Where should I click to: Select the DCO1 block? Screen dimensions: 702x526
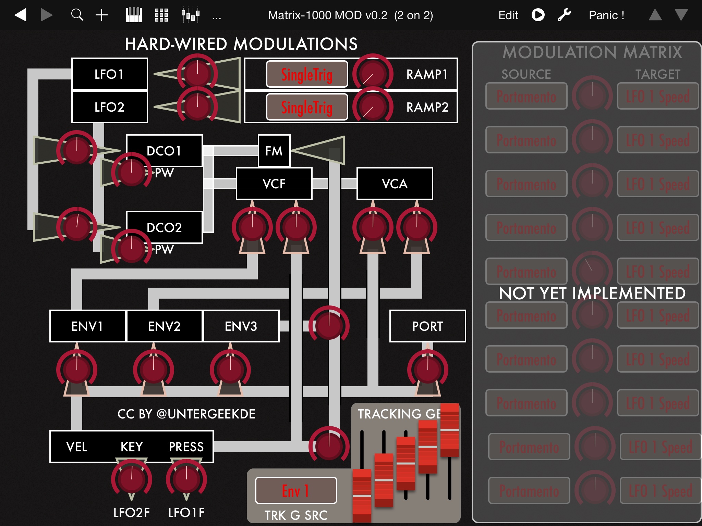(x=164, y=151)
